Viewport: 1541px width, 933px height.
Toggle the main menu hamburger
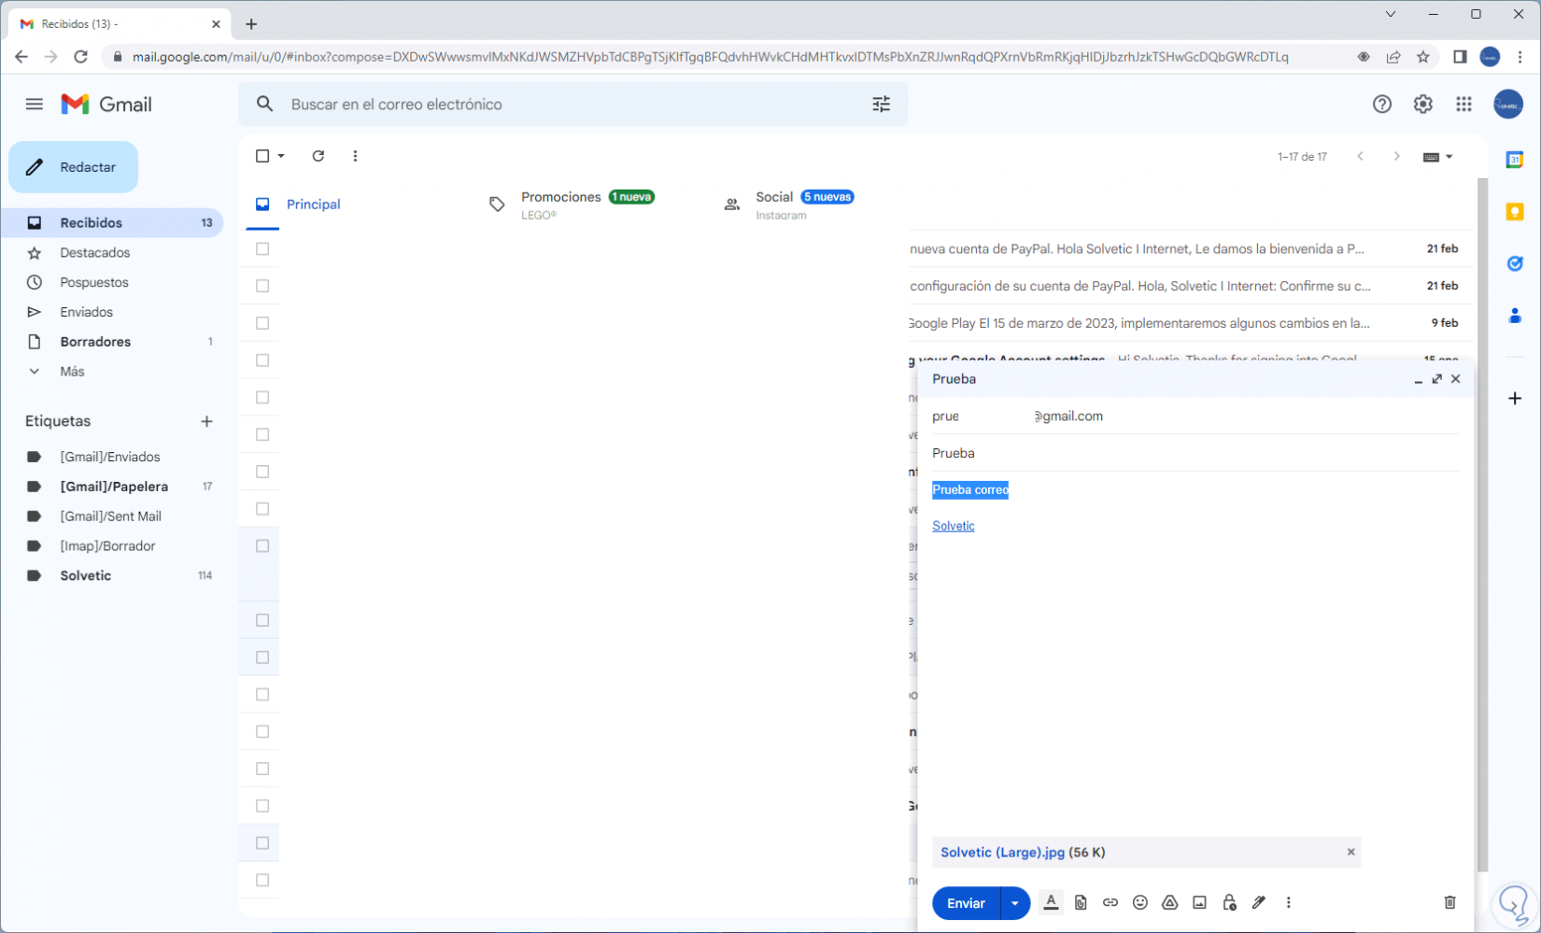coord(35,105)
